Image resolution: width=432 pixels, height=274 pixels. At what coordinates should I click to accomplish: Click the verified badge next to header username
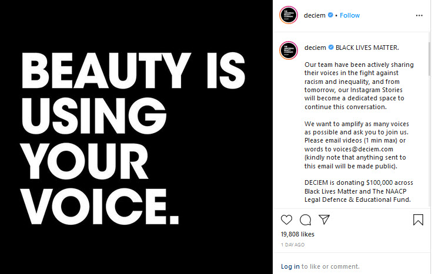tap(330, 15)
